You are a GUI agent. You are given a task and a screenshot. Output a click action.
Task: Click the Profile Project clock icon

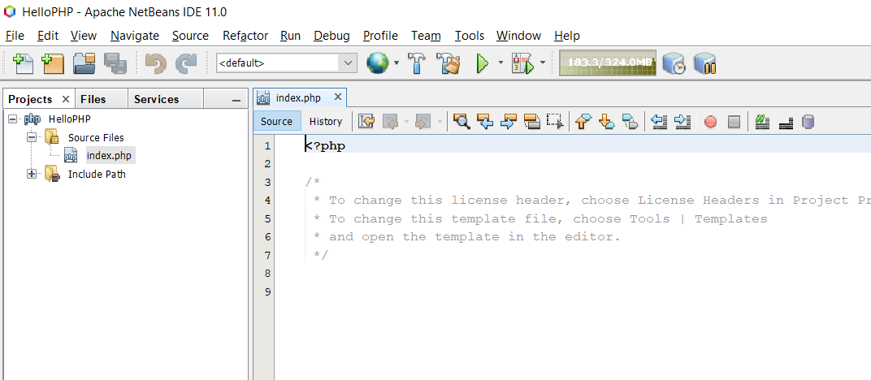point(674,63)
